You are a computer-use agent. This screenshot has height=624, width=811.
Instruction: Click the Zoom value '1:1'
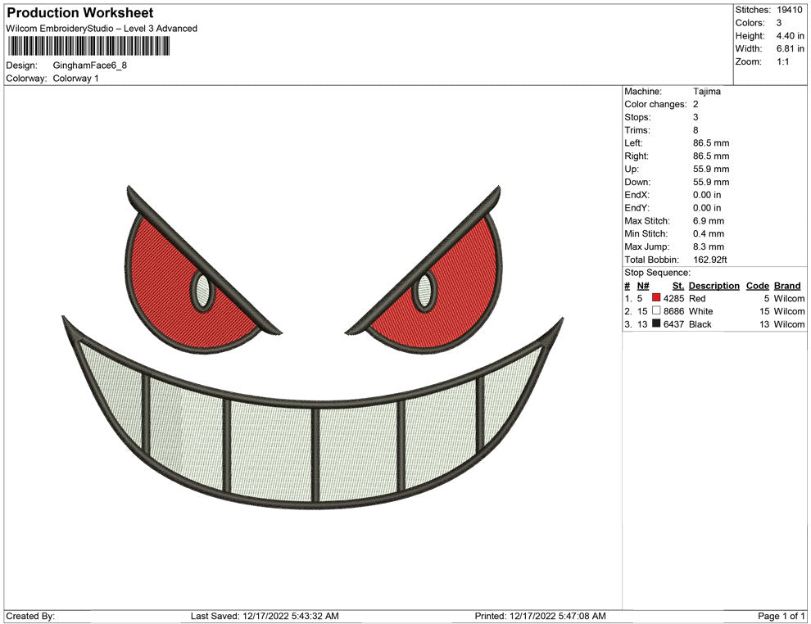(x=782, y=61)
